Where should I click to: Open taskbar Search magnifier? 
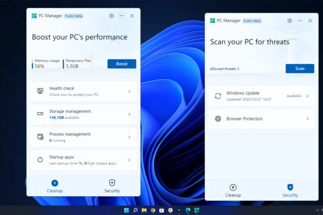point(136,210)
